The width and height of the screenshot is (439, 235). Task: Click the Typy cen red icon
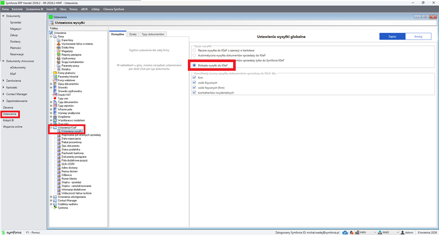point(55,98)
